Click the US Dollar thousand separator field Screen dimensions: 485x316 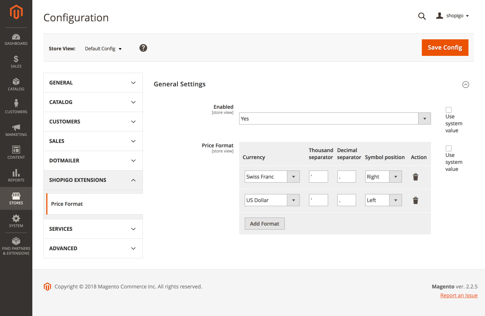tap(318, 200)
